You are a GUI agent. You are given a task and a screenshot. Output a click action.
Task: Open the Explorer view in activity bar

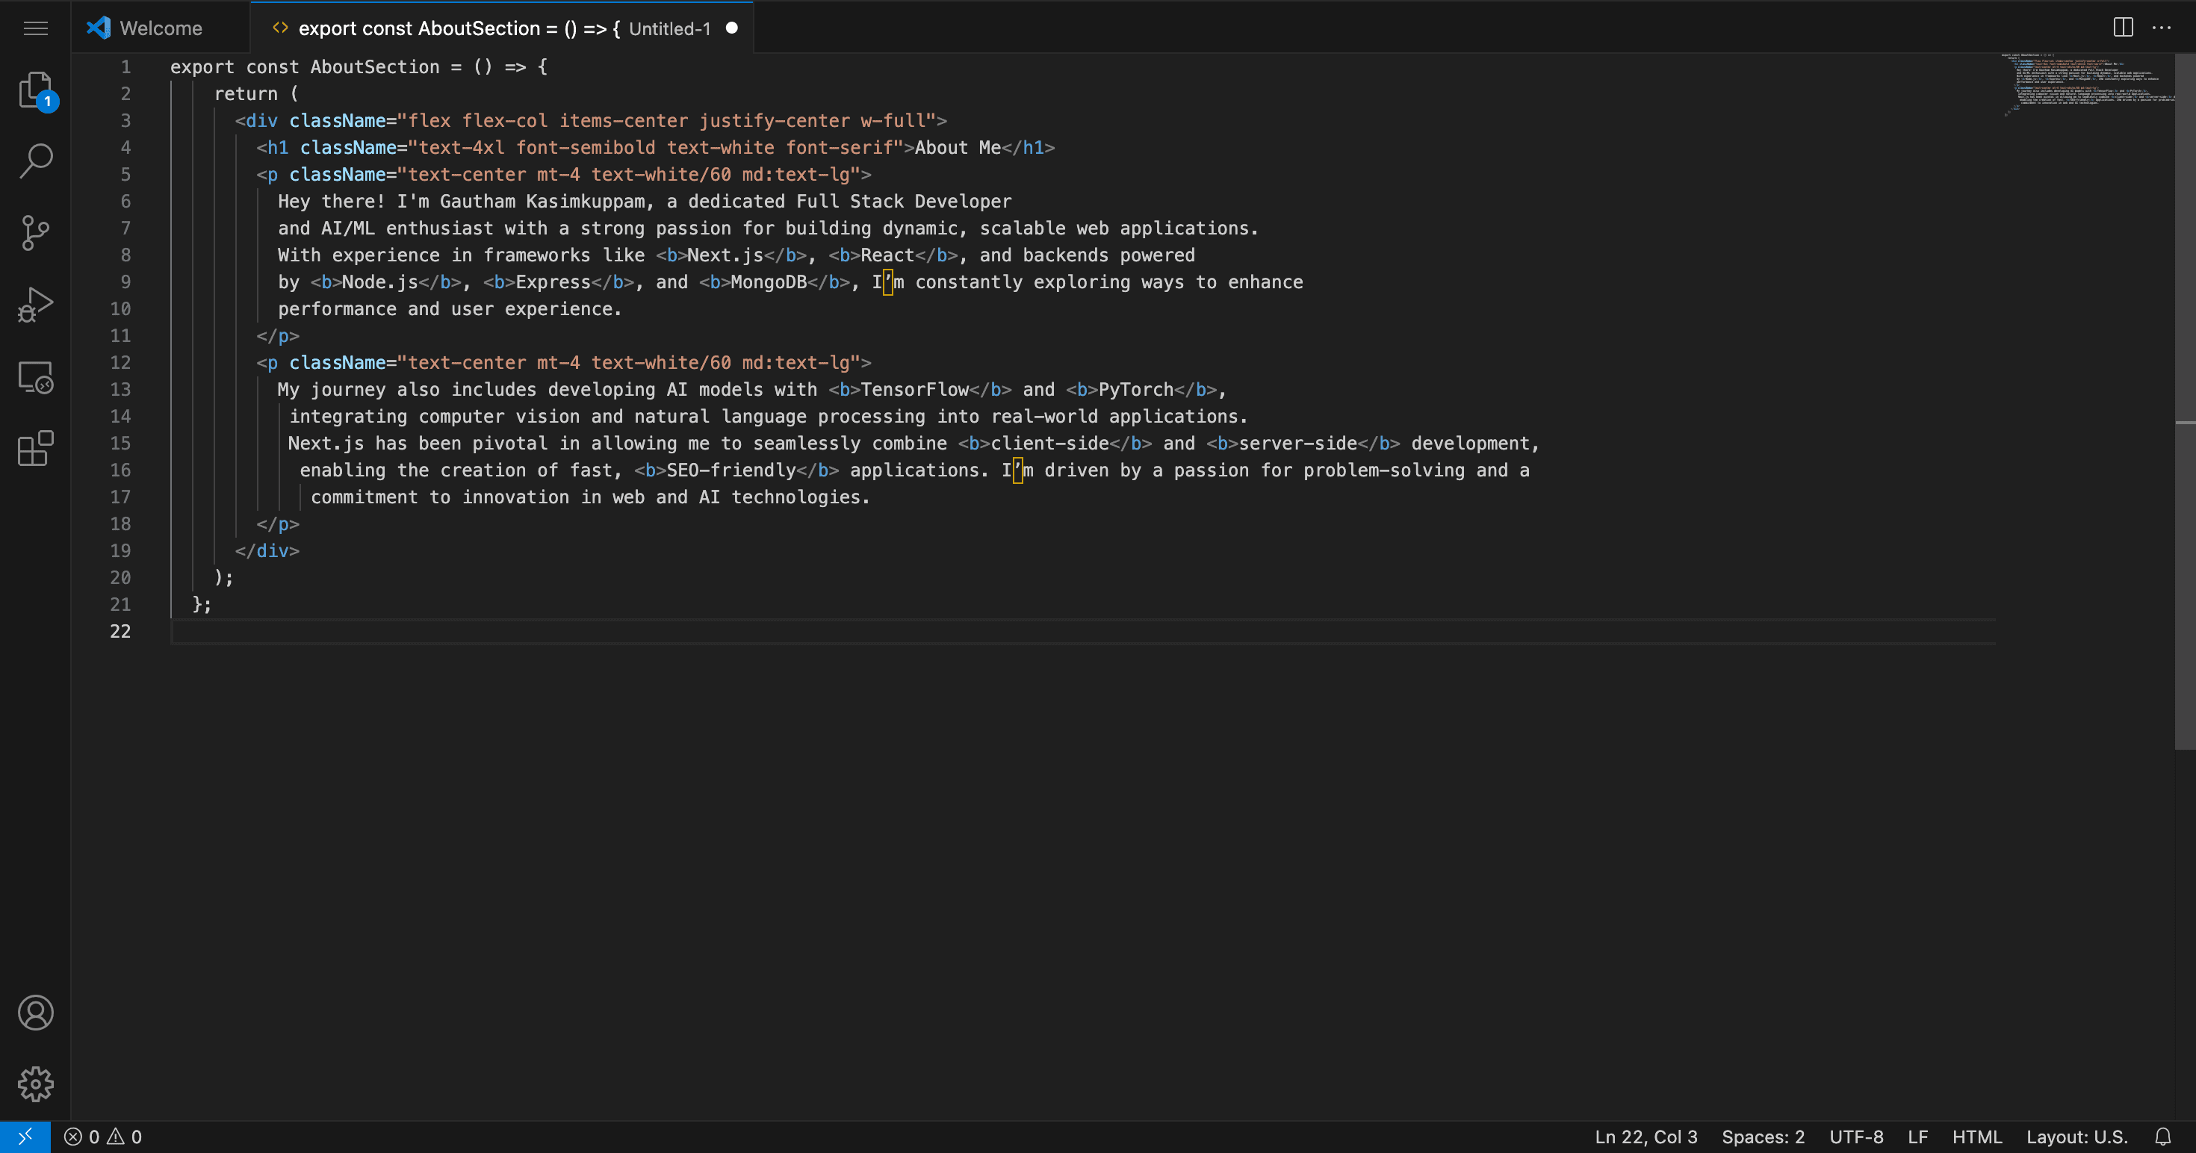(36, 90)
